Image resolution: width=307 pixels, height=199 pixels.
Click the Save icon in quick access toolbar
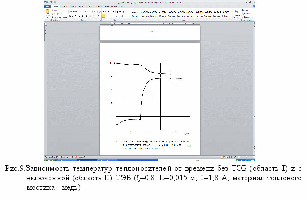click(48, 2)
